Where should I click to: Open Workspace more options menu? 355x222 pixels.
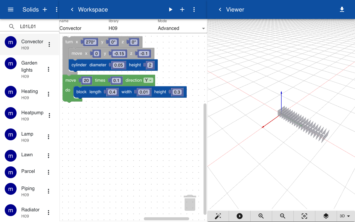click(x=194, y=9)
